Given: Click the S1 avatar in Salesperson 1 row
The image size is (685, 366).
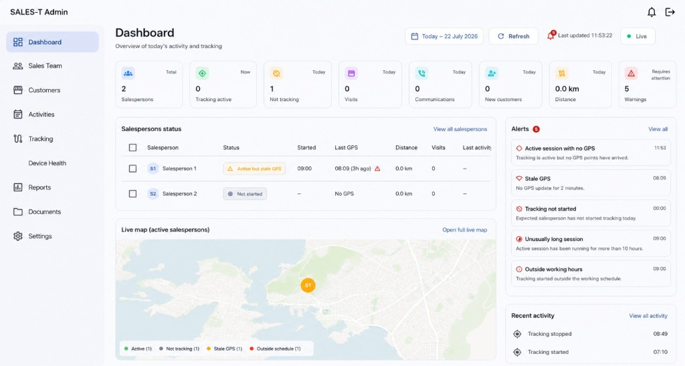Looking at the screenshot, I should pos(153,169).
